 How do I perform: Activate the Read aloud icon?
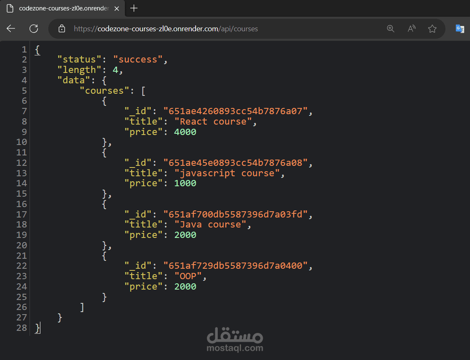pyautogui.click(x=411, y=29)
